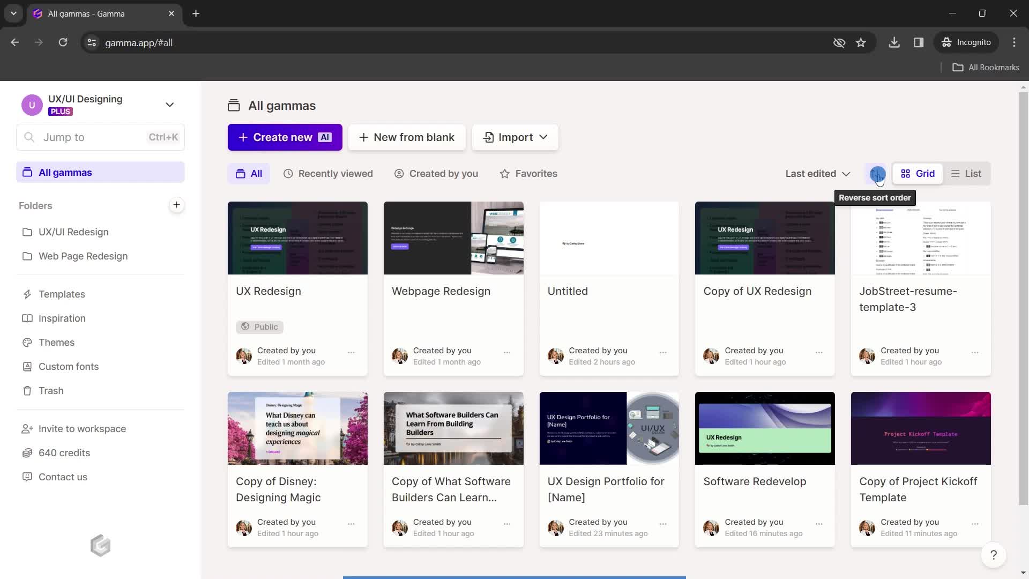
Task: Click the Create new AI button
Action: pos(285,137)
